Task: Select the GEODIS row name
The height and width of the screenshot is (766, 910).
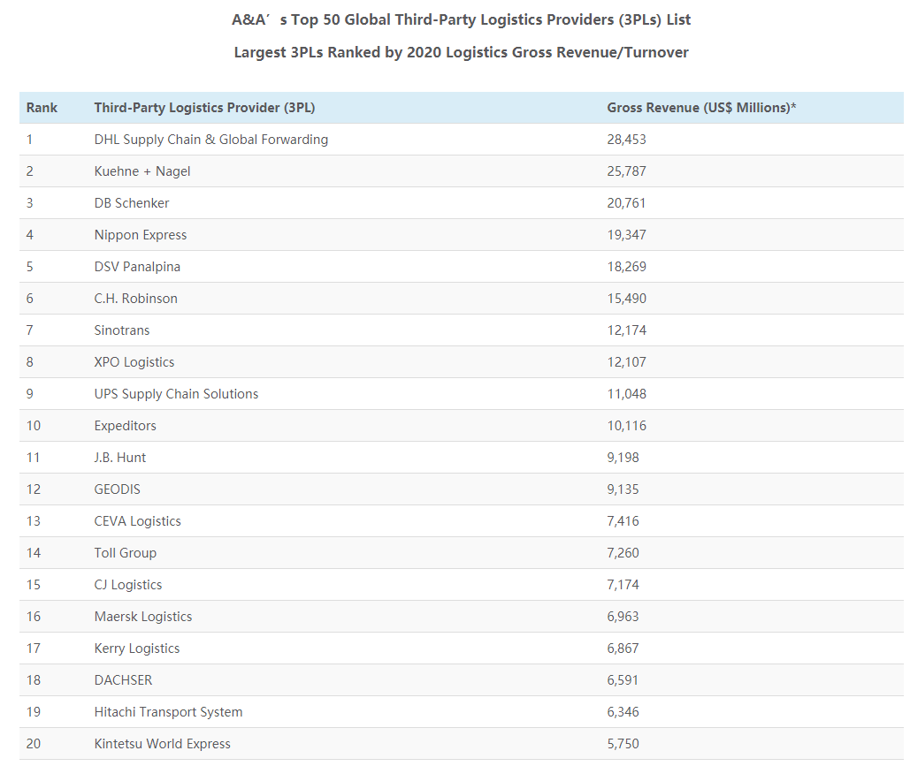Action: tap(117, 489)
